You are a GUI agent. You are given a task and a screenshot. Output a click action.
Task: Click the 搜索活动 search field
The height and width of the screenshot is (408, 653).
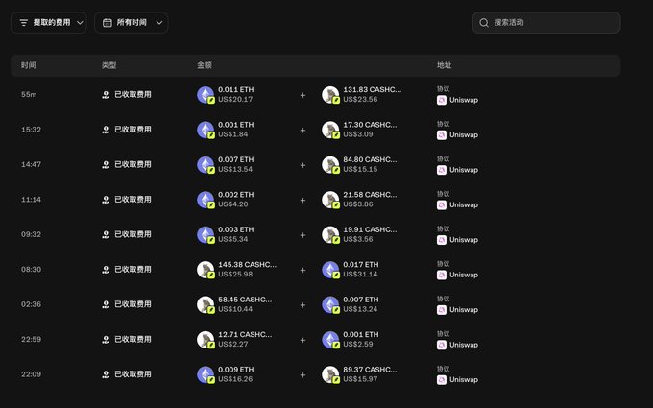(x=546, y=22)
